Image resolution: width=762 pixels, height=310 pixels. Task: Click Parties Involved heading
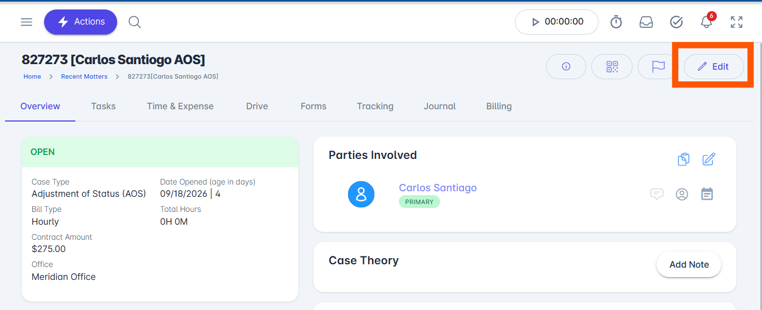pyautogui.click(x=373, y=155)
